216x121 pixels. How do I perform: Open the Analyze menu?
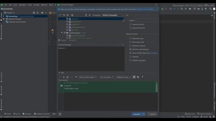[36, 5]
